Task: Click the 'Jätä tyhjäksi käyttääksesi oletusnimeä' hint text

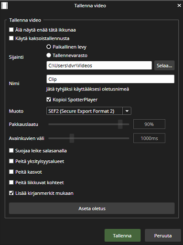Action: 87,89
